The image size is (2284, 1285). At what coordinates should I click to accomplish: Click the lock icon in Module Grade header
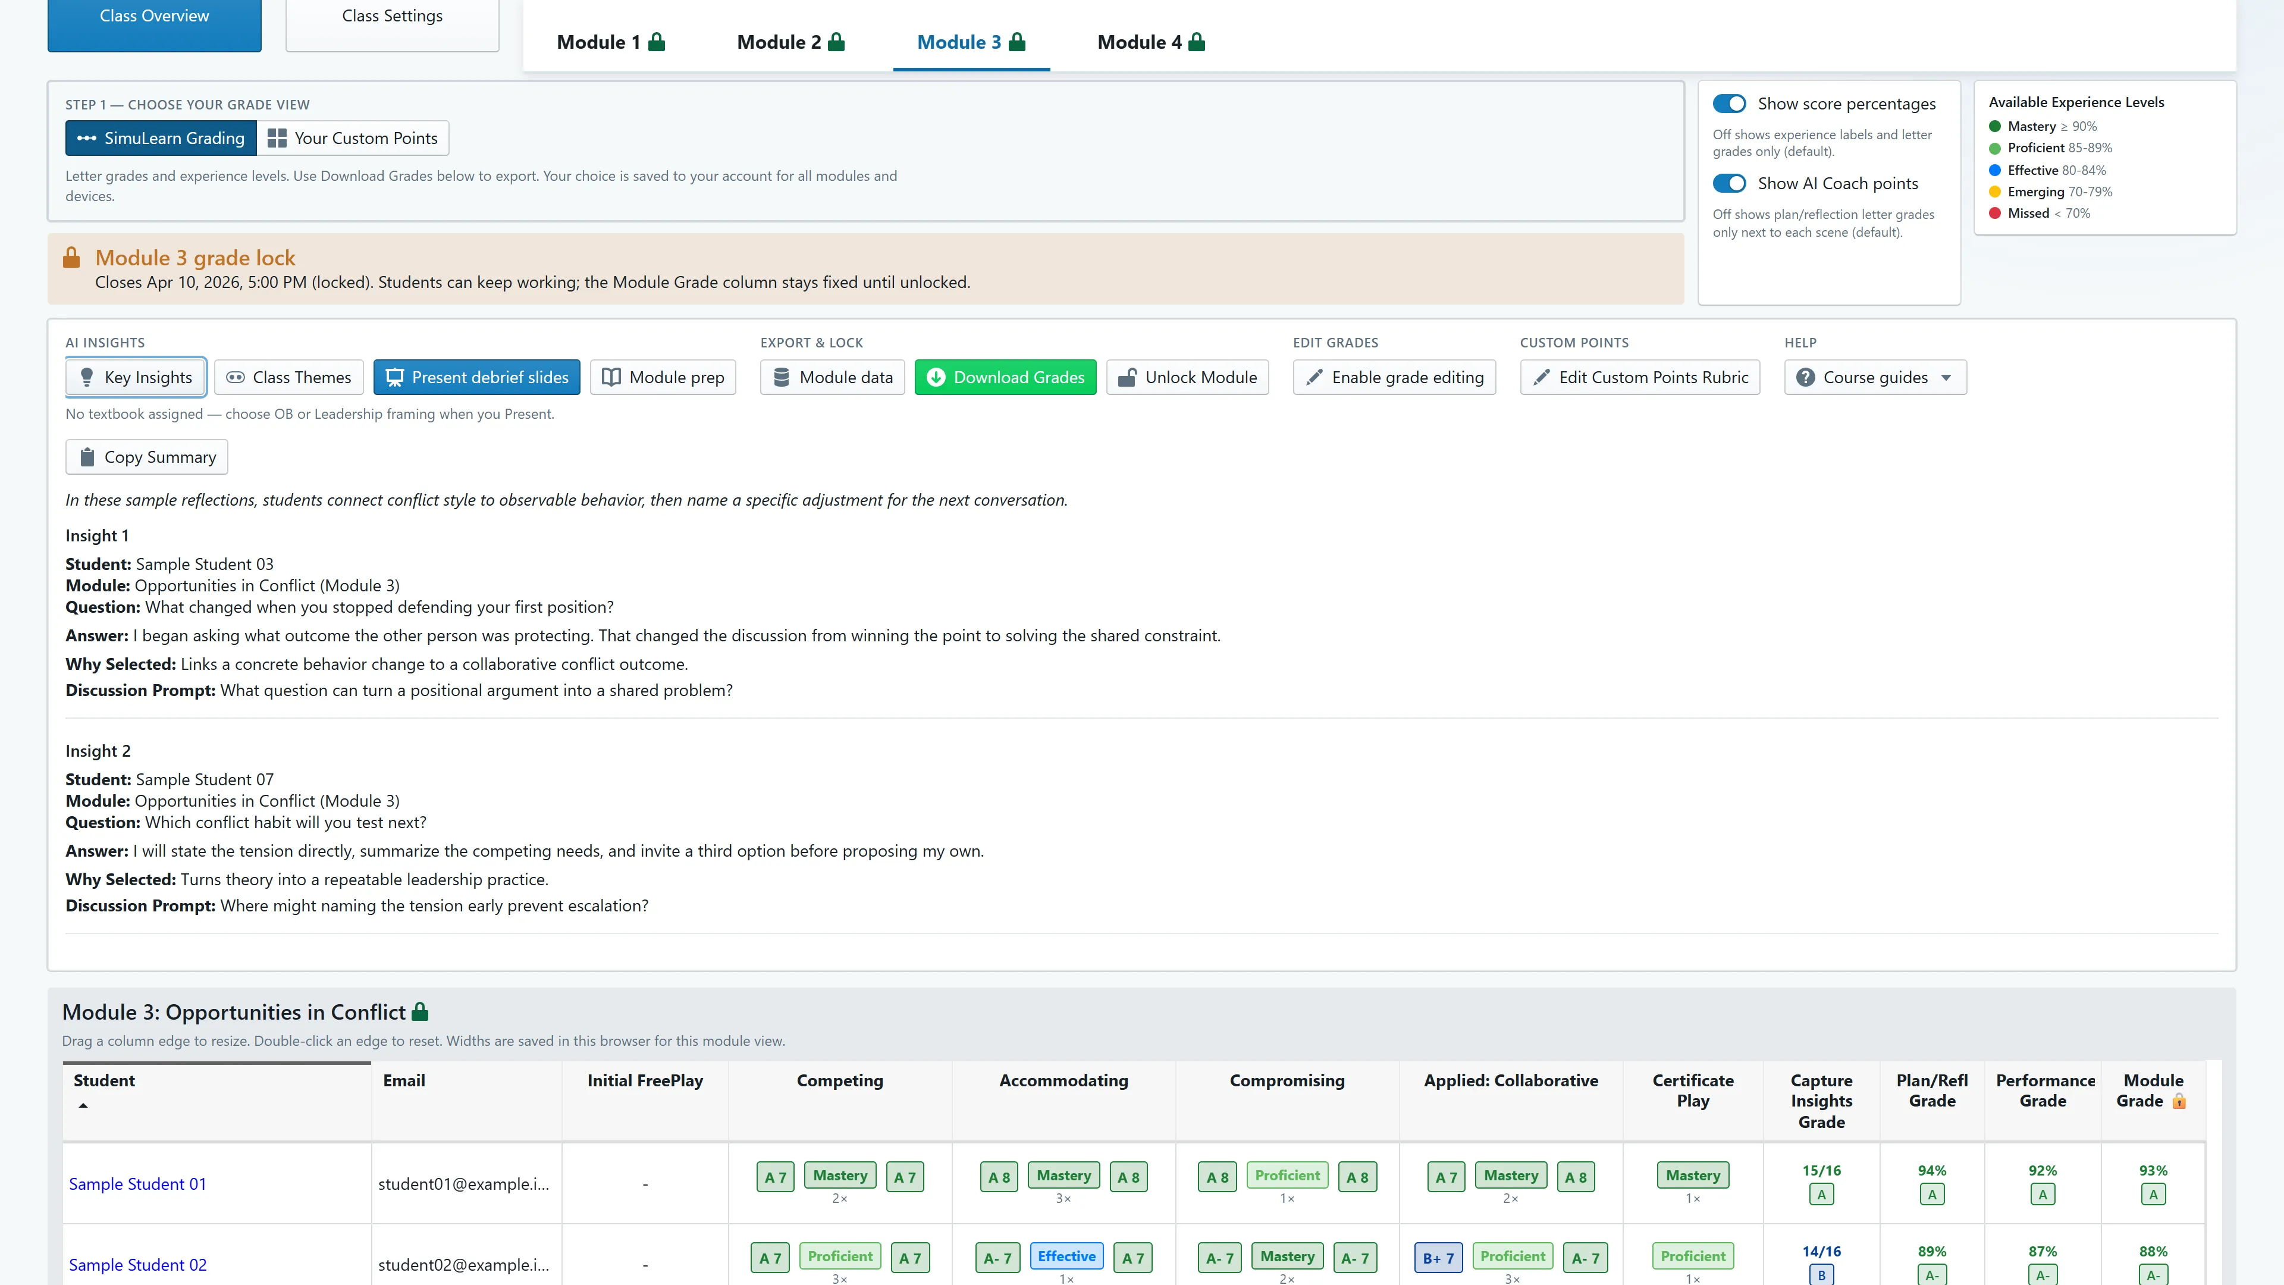tap(2179, 1101)
